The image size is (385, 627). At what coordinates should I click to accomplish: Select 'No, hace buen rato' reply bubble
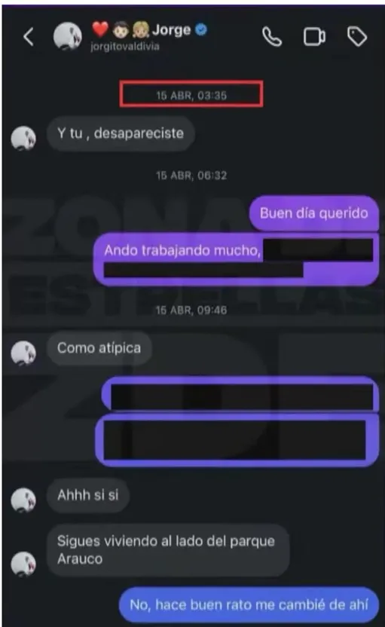249,604
